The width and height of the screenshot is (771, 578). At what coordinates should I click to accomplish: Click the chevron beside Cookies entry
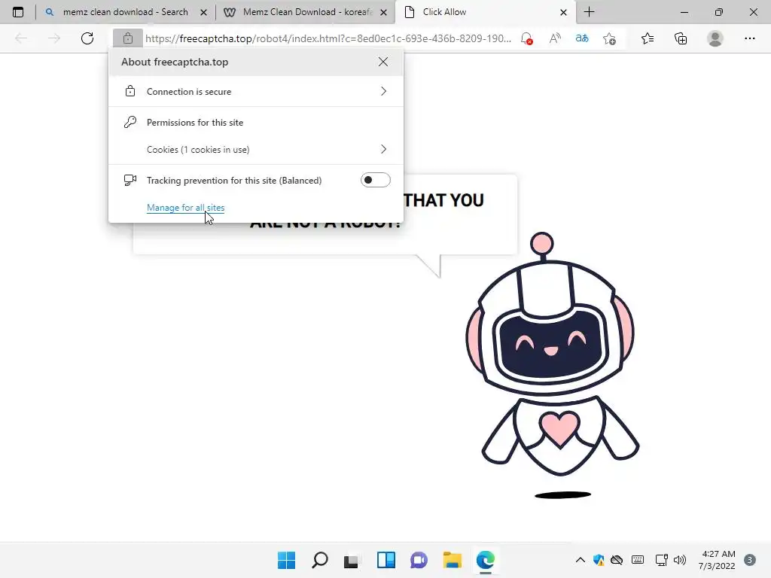[383, 150]
